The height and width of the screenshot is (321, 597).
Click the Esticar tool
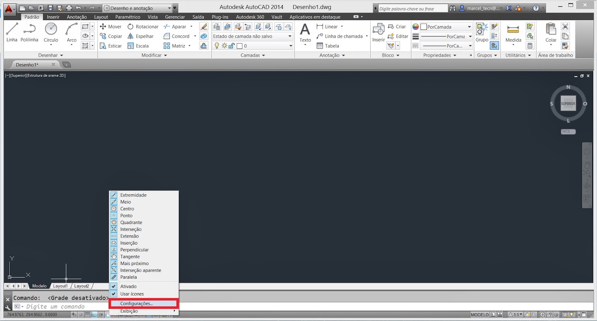tap(111, 46)
